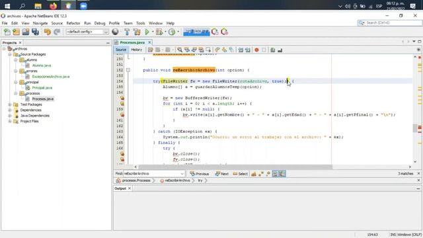Select ExcepcionesArchivo.java in the project tree
This screenshot has height=238, width=423.
[x=51, y=77]
